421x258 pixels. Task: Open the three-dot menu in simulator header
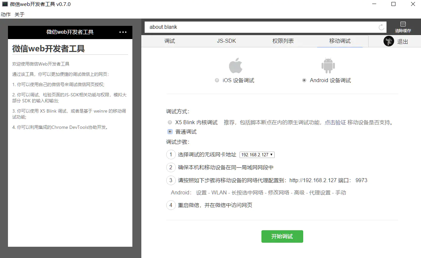(x=123, y=32)
